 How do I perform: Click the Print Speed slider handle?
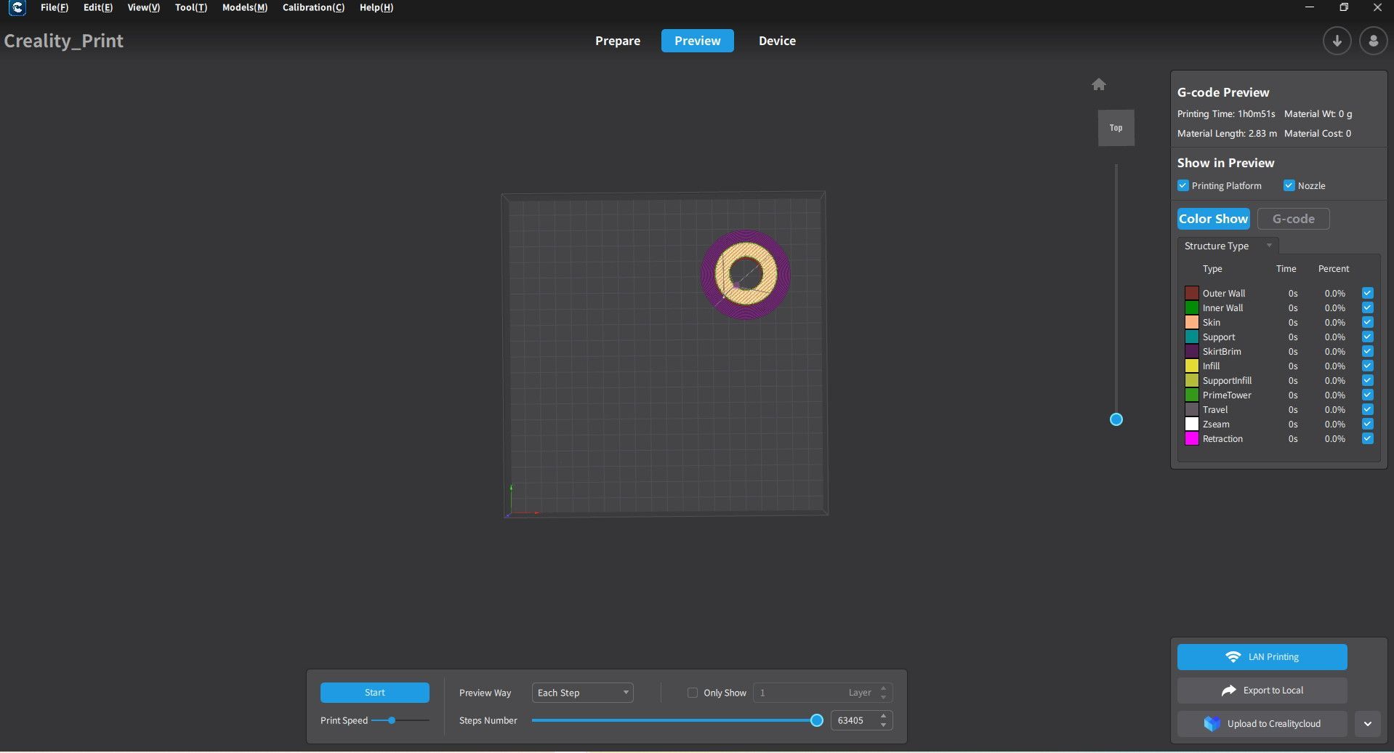(391, 720)
